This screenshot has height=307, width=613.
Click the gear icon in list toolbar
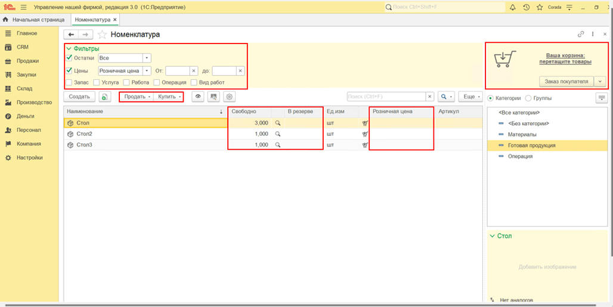tap(230, 97)
